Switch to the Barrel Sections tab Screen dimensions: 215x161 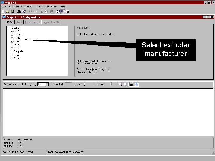(x=33, y=22)
